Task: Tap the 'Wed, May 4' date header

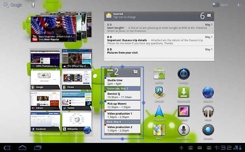Action: [x=122, y=122]
